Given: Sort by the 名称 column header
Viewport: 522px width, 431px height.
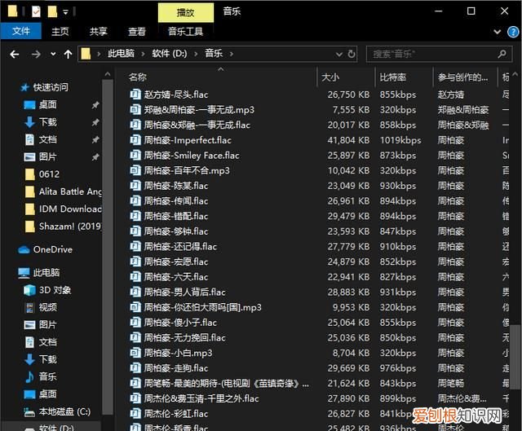Looking at the screenshot, I should pyautogui.click(x=138, y=77).
